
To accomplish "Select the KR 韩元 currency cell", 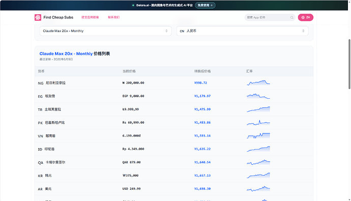I will tap(45, 176).
